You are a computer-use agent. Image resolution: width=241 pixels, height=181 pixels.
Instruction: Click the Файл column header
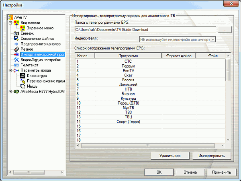(x=210, y=56)
